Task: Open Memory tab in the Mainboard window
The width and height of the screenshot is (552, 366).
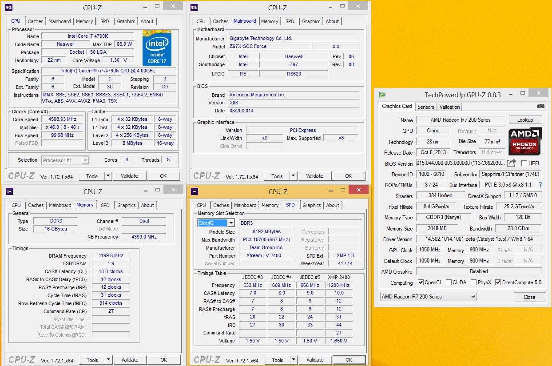Action: (x=270, y=21)
